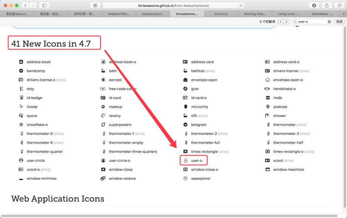Go to next find match
Image resolution: width=347 pixels, height=218 pixels.
click(286, 22)
